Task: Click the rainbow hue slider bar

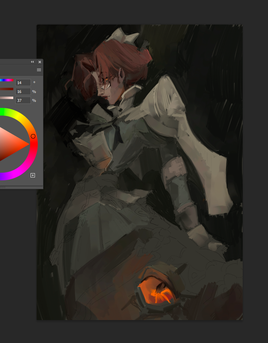Action: pos(6,80)
